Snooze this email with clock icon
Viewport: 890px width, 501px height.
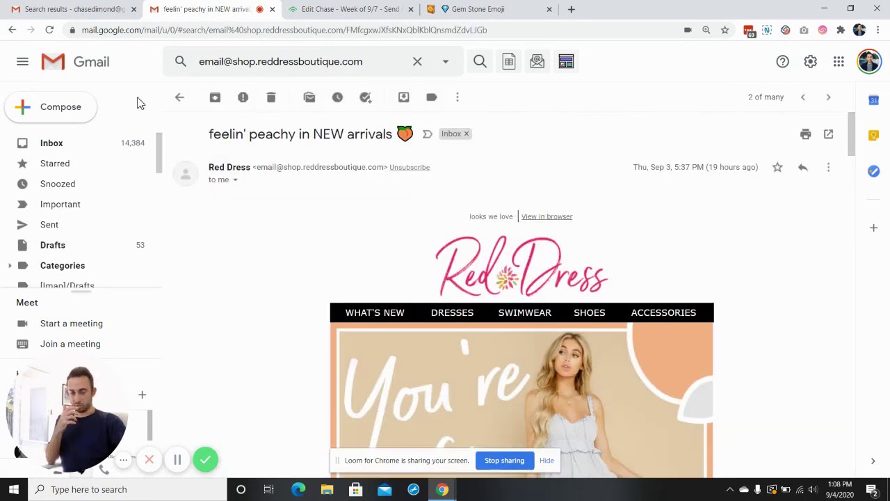(337, 97)
